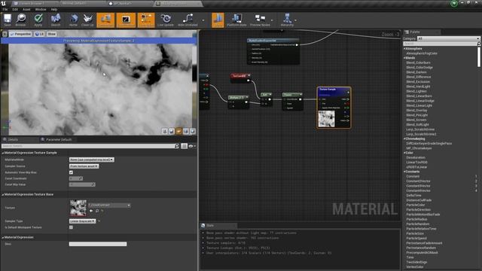Click the Browse toolbar icon

pos(21,20)
